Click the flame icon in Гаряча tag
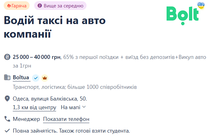The height and width of the screenshot is (136, 218). (x=9, y=6)
